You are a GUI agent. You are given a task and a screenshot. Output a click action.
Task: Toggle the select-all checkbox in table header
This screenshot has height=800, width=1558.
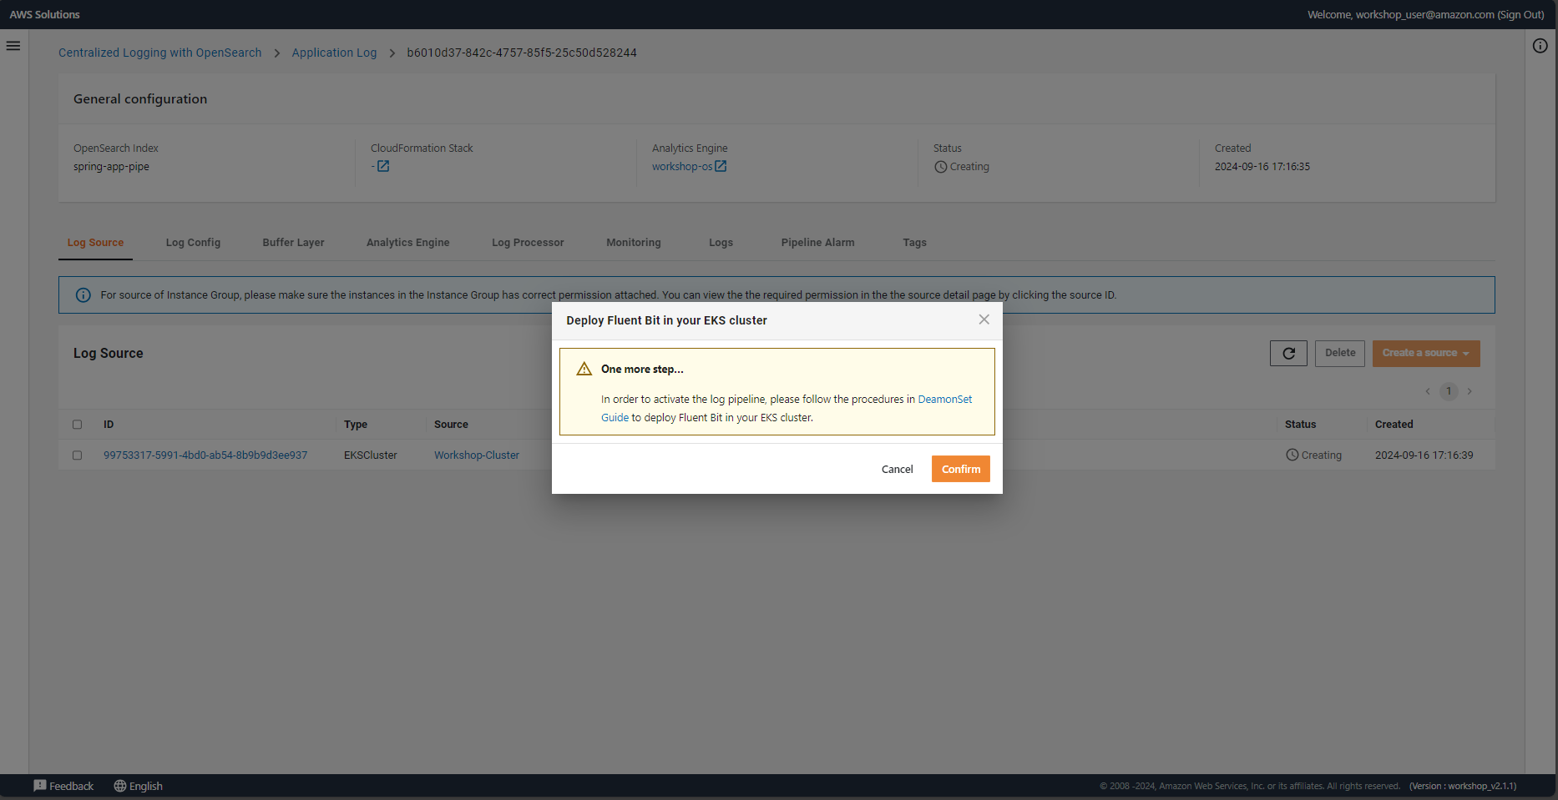tap(78, 425)
